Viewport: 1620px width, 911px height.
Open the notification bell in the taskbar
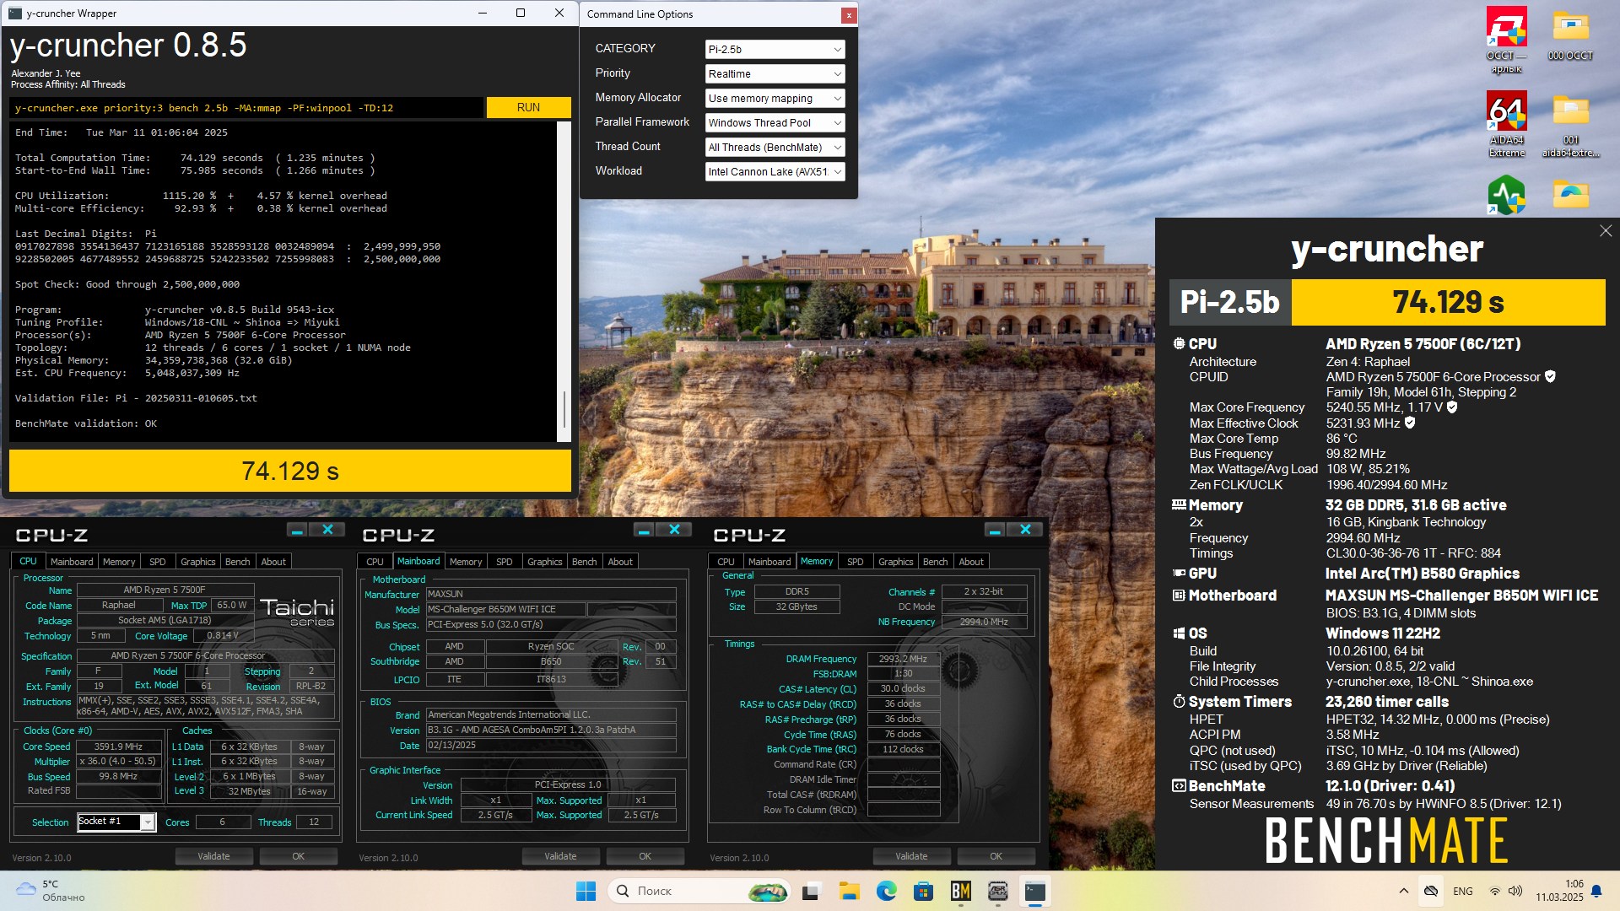1596,891
